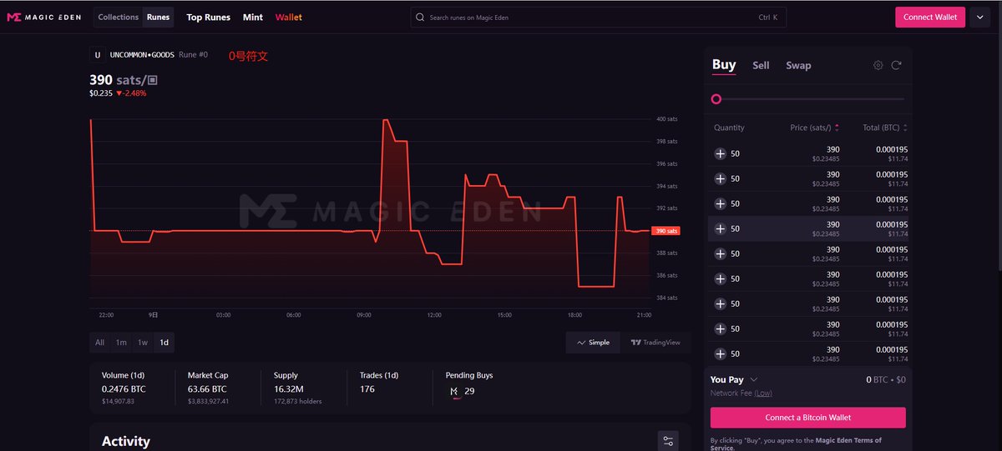Click the UNCOMMON•GOODS rune name
This screenshot has height=451, width=1002.
coord(142,55)
